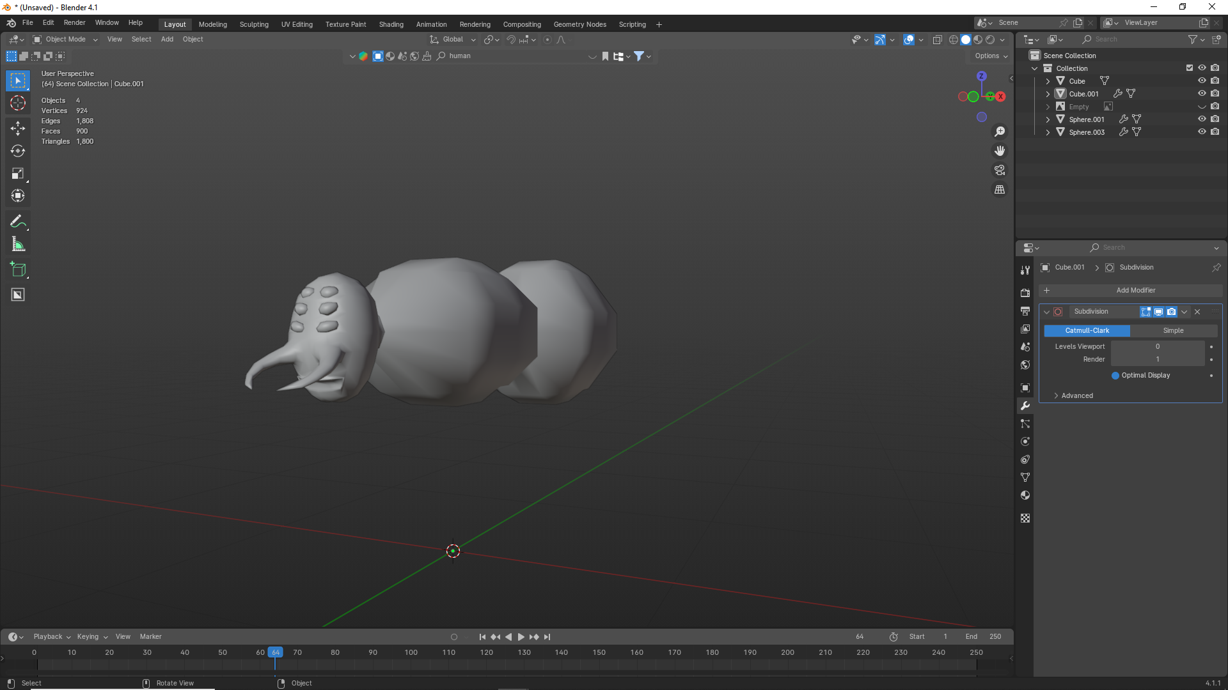Toggle Optimal Display checkbox
Image resolution: width=1228 pixels, height=690 pixels.
pyautogui.click(x=1115, y=376)
